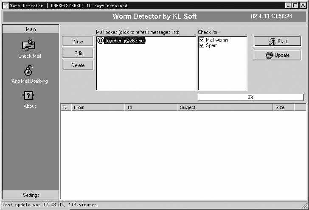Open the Check Mail icon
Screen dimensions: 309x210
[29, 45]
